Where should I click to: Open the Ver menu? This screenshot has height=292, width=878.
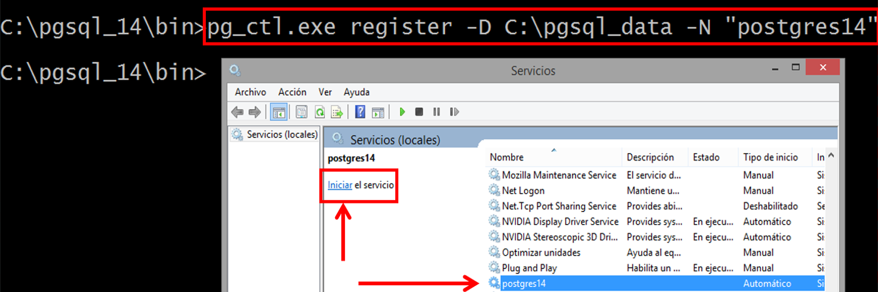pyautogui.click(x=325, y=92)
